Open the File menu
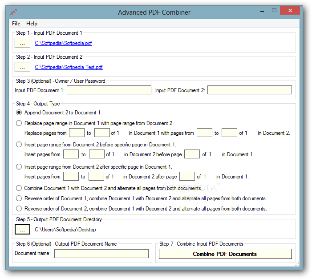 [16, 24]
